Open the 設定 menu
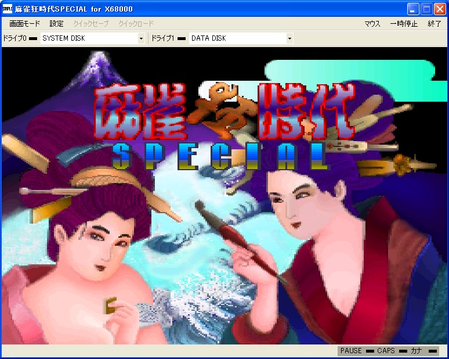This screenshot has width=449, height=359. pyautogui.click(x=56, y=23)
